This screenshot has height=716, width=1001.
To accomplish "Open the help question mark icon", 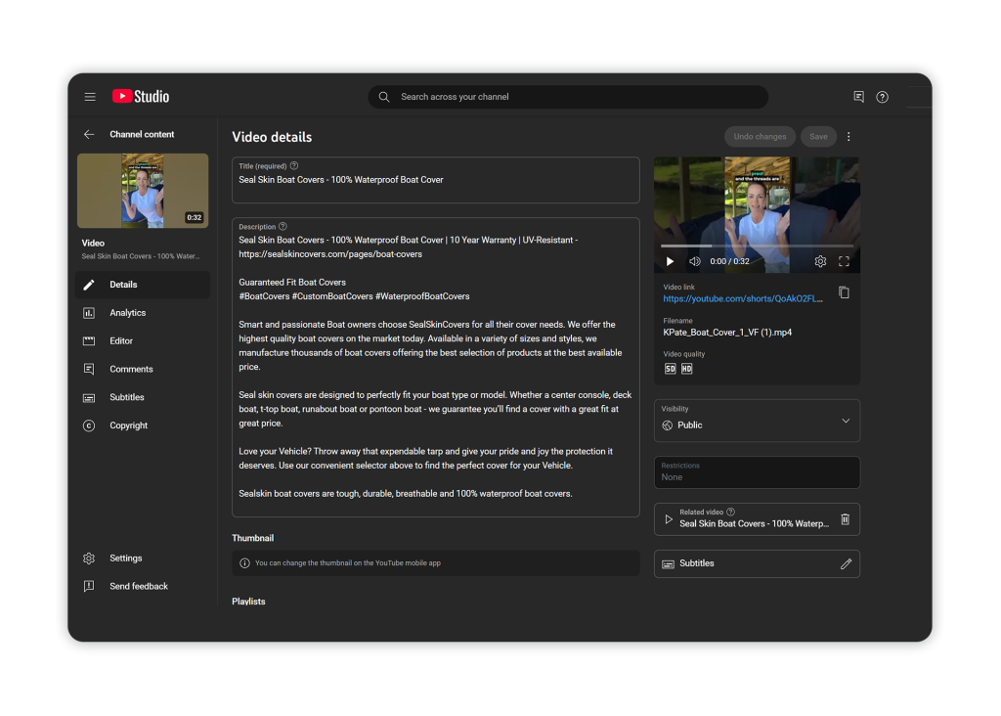I will click(882, 97).
